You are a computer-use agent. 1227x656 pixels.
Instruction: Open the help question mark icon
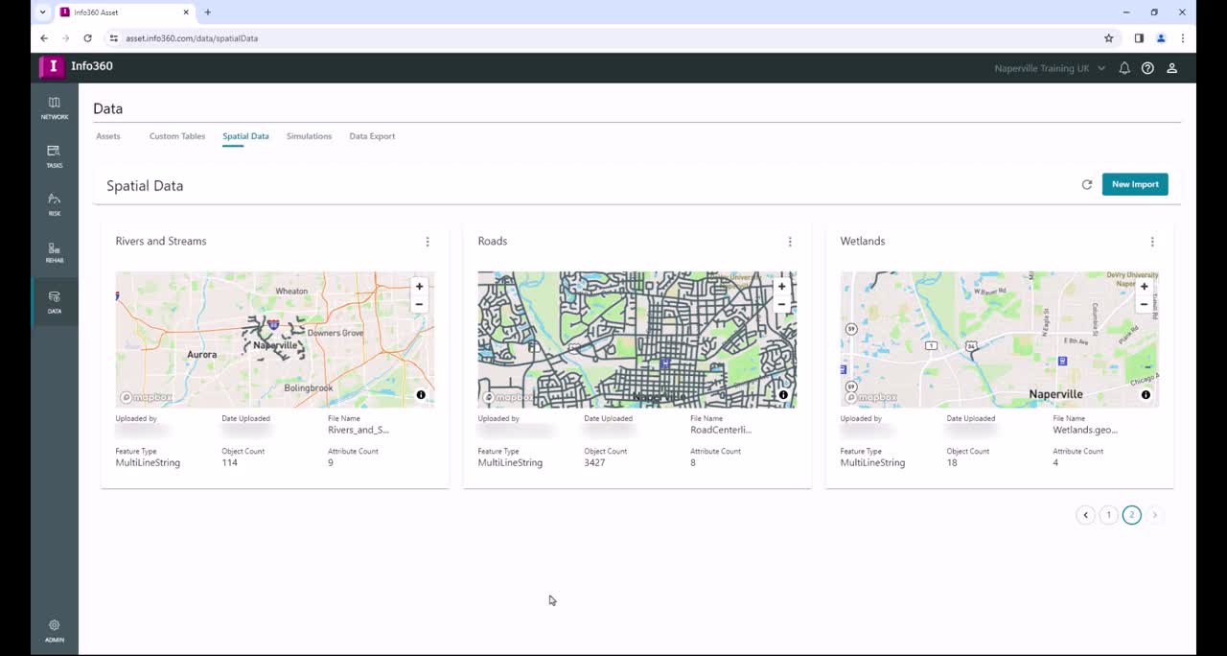click(1147, 68)
